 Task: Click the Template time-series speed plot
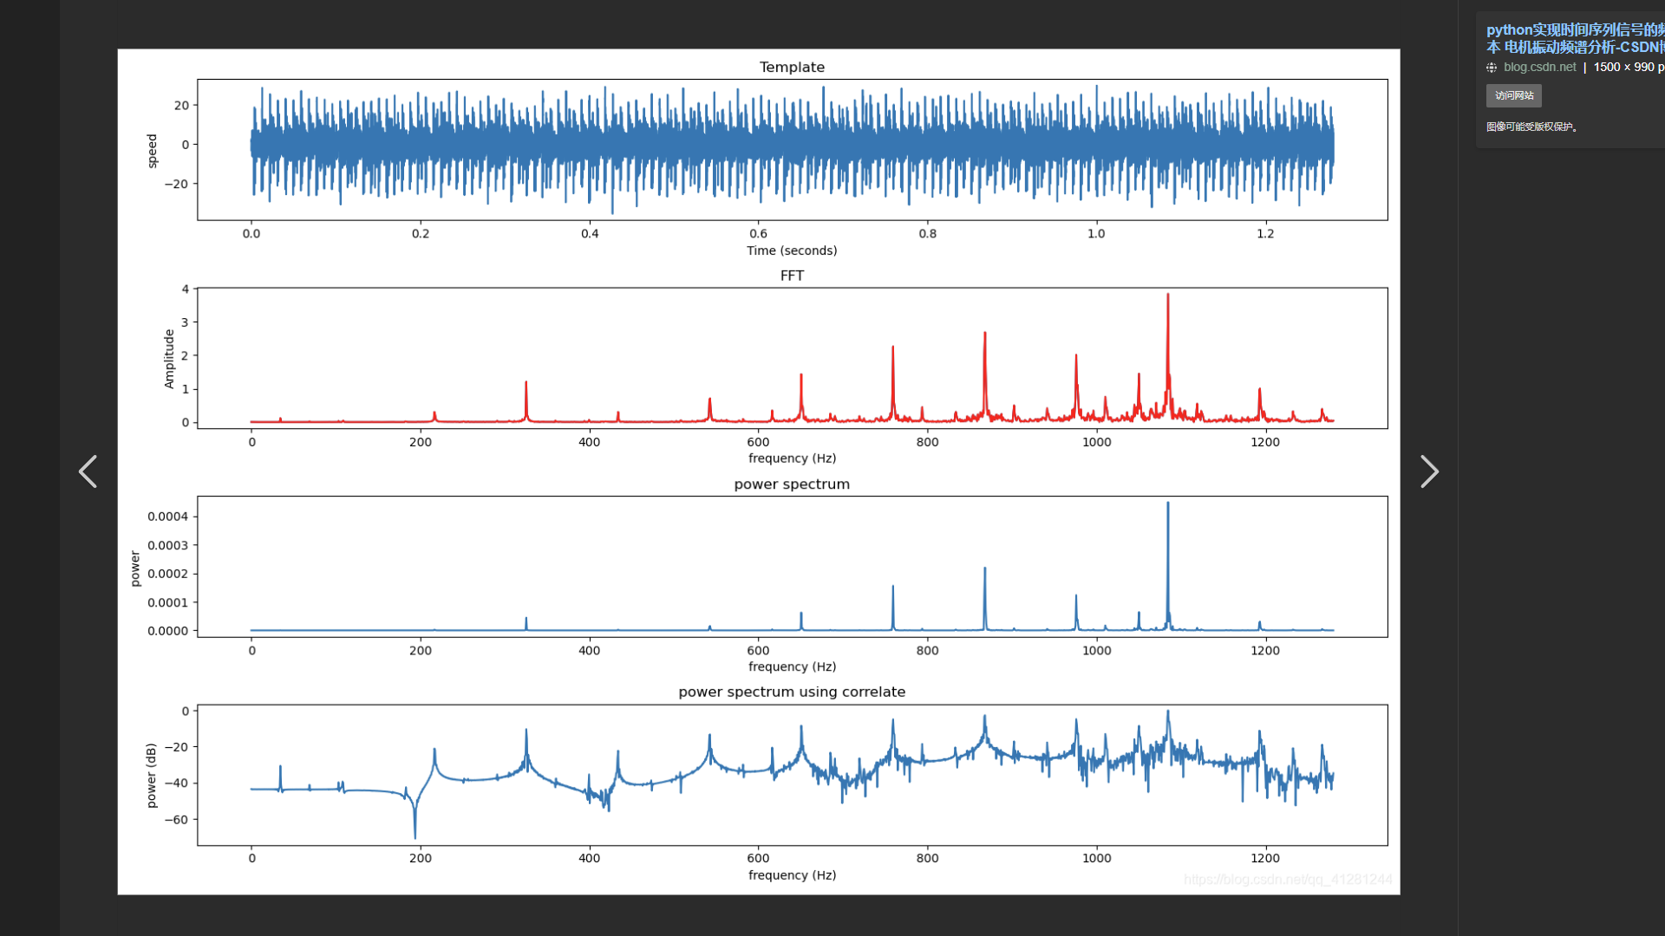[791, 149]
